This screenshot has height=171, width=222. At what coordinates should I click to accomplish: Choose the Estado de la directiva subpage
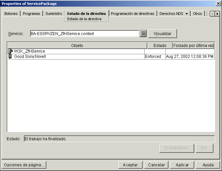point(84,19)
